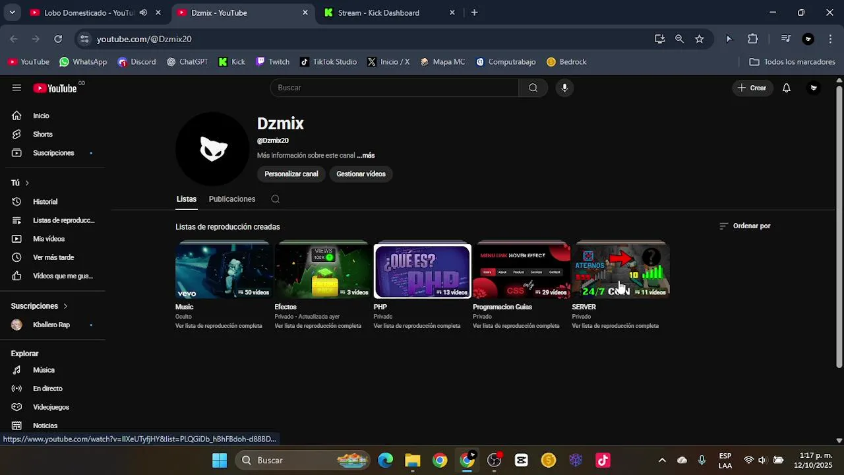
Task: View full Music playlist link
Action: click(x=219, y=326)
